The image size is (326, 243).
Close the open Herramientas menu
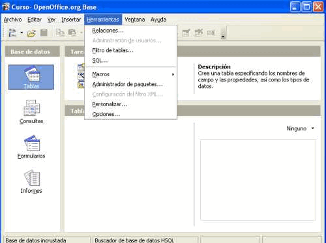[x=103, y=20]
